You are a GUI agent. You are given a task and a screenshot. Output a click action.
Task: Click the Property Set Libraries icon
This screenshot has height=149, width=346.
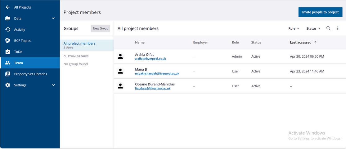point(8,74)
